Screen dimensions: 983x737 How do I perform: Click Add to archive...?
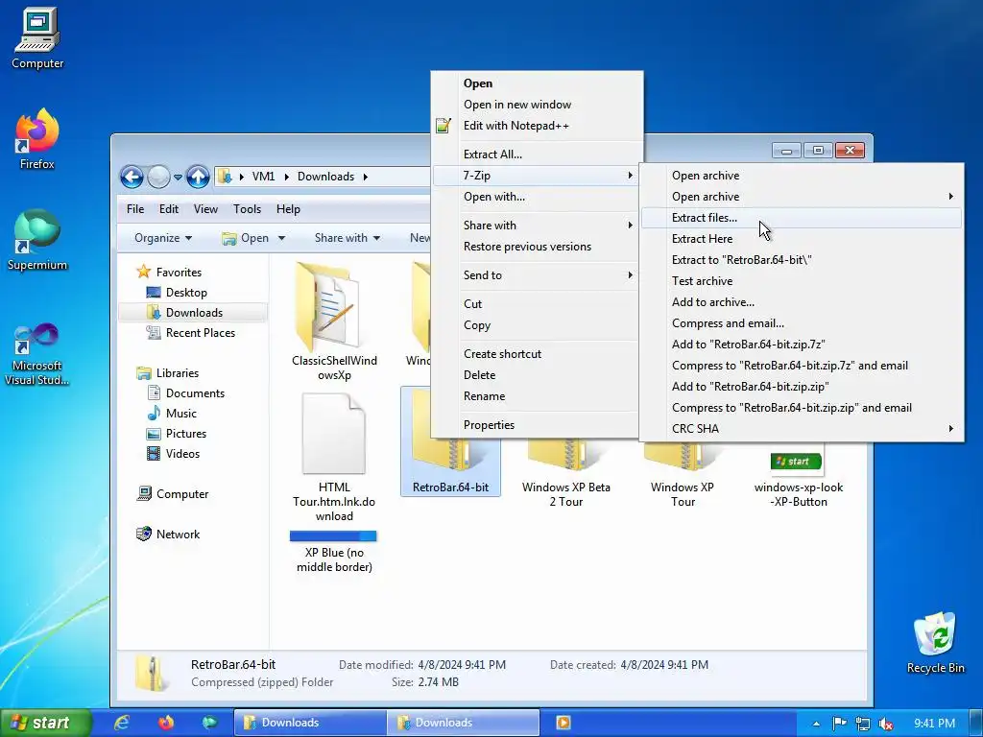pyautogui.click(x=802, y=302)
